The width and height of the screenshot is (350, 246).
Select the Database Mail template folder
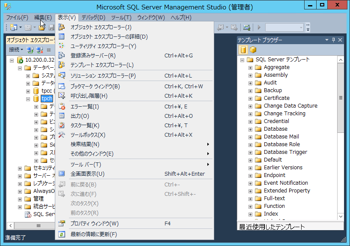(x=281, y=136)
